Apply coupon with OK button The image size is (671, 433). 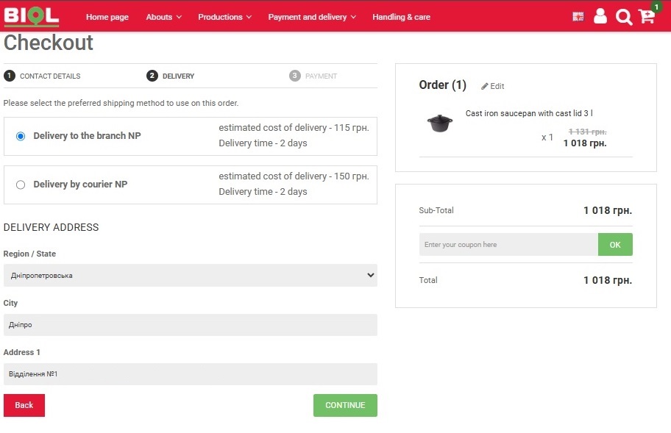615,245
